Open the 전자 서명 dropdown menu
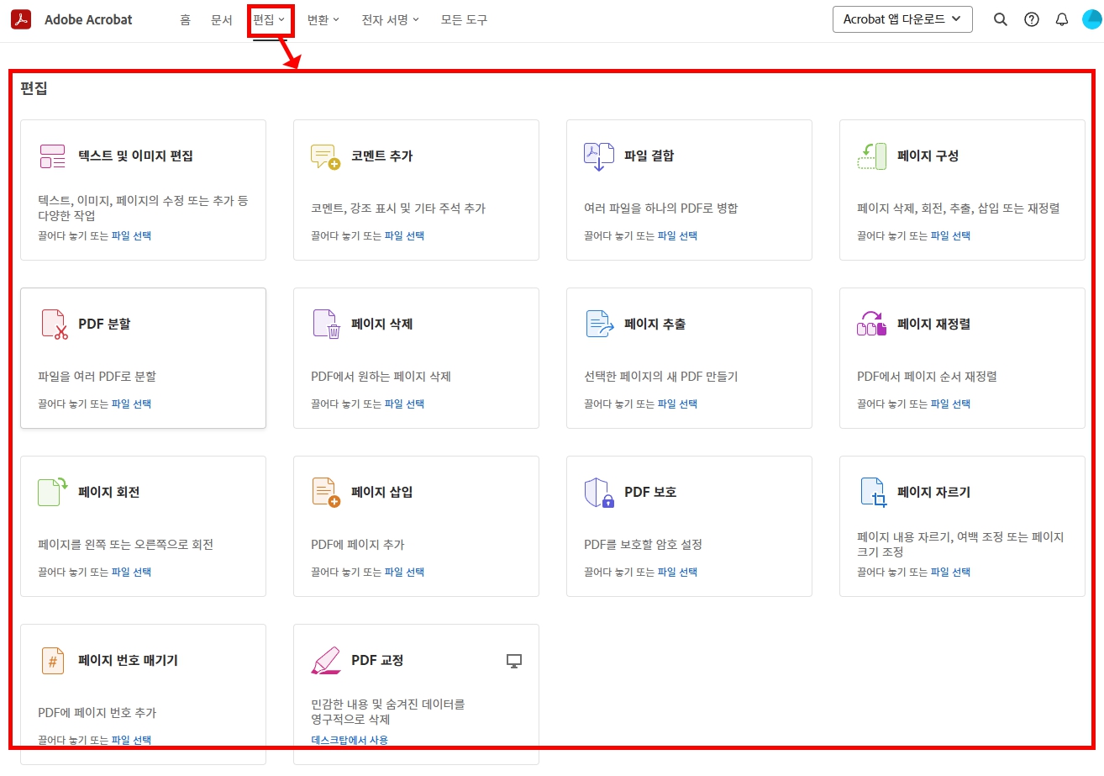This screenshot has width=1104, height=776. coord(390,19)
